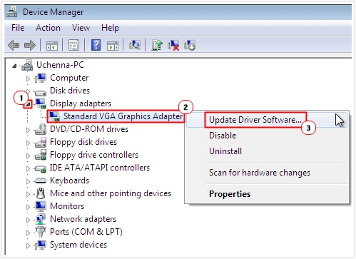Image resolution: width=356 pixels, height=259 pixels.
Task: Open the Properties sheet toolbar icon
Action: click(74, 45)
